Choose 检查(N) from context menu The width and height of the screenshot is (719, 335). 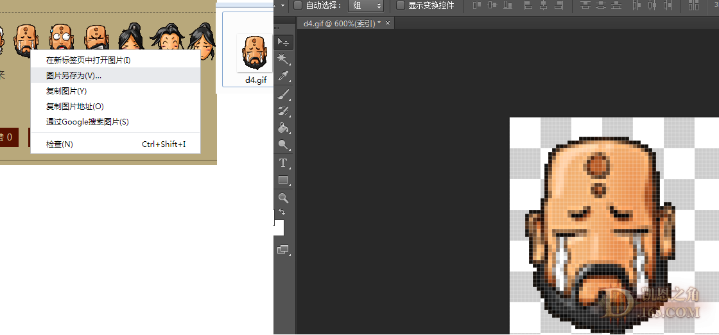[x=116, y=144]
